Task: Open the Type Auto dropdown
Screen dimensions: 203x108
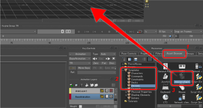Action: tap(108, 54)
